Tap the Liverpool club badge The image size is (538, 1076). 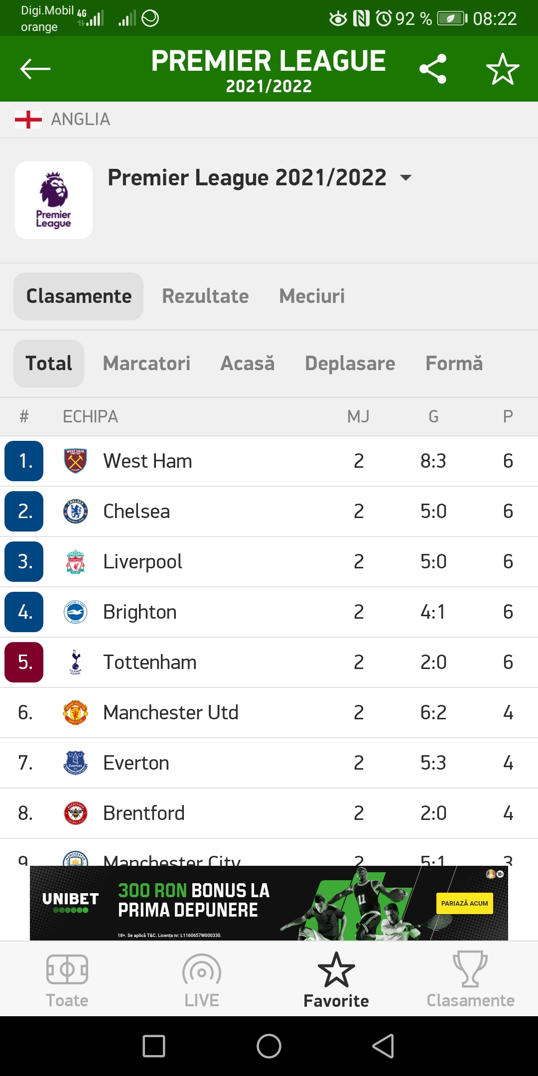74,561
